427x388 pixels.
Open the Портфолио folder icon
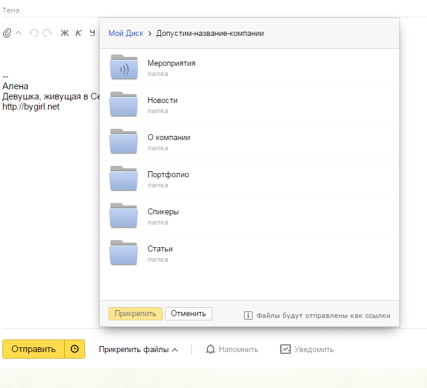124,178
